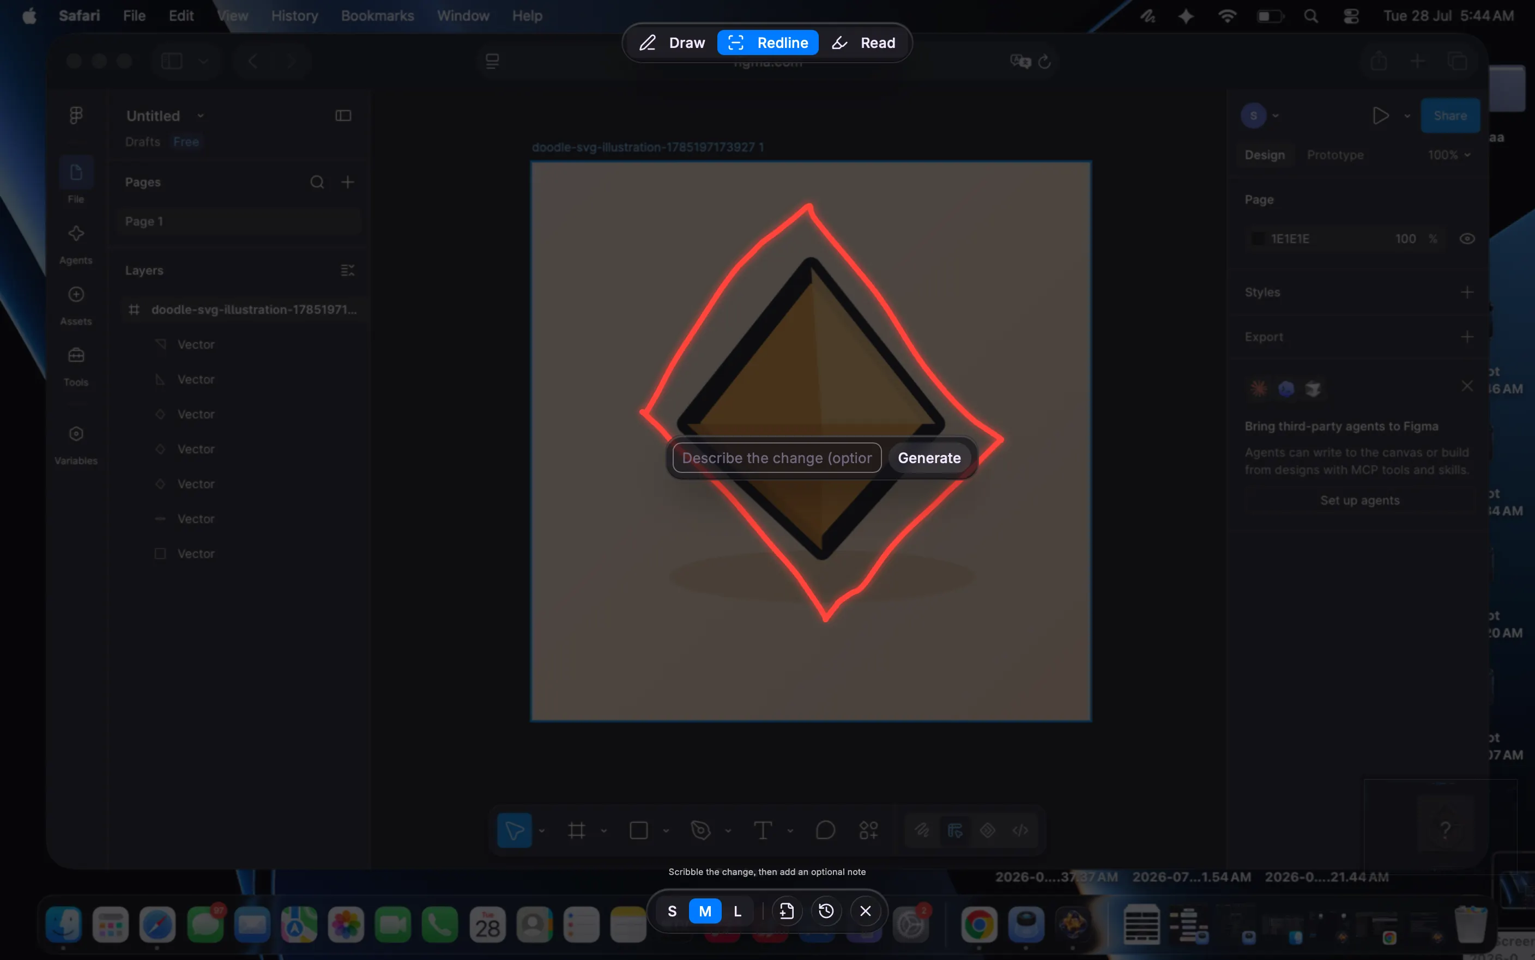
Task: Click the new page plus icon in overlay bar
Action: click(786, 911)
